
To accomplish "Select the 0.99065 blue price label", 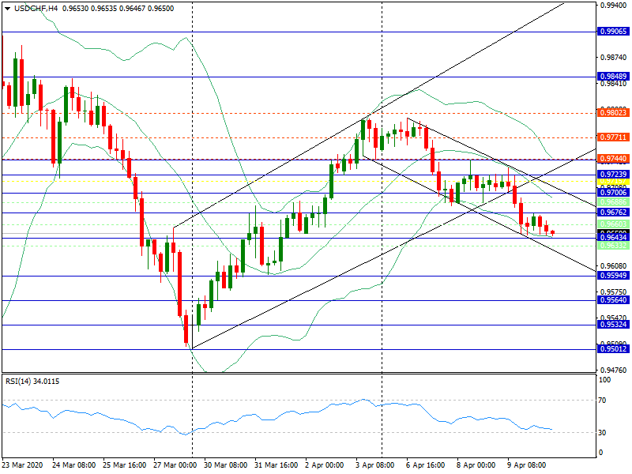I will coord(613,32).
